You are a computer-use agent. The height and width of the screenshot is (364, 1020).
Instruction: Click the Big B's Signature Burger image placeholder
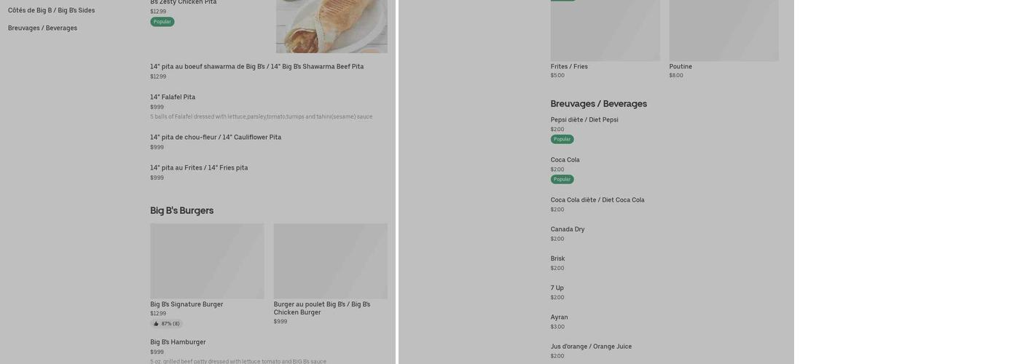207,261
